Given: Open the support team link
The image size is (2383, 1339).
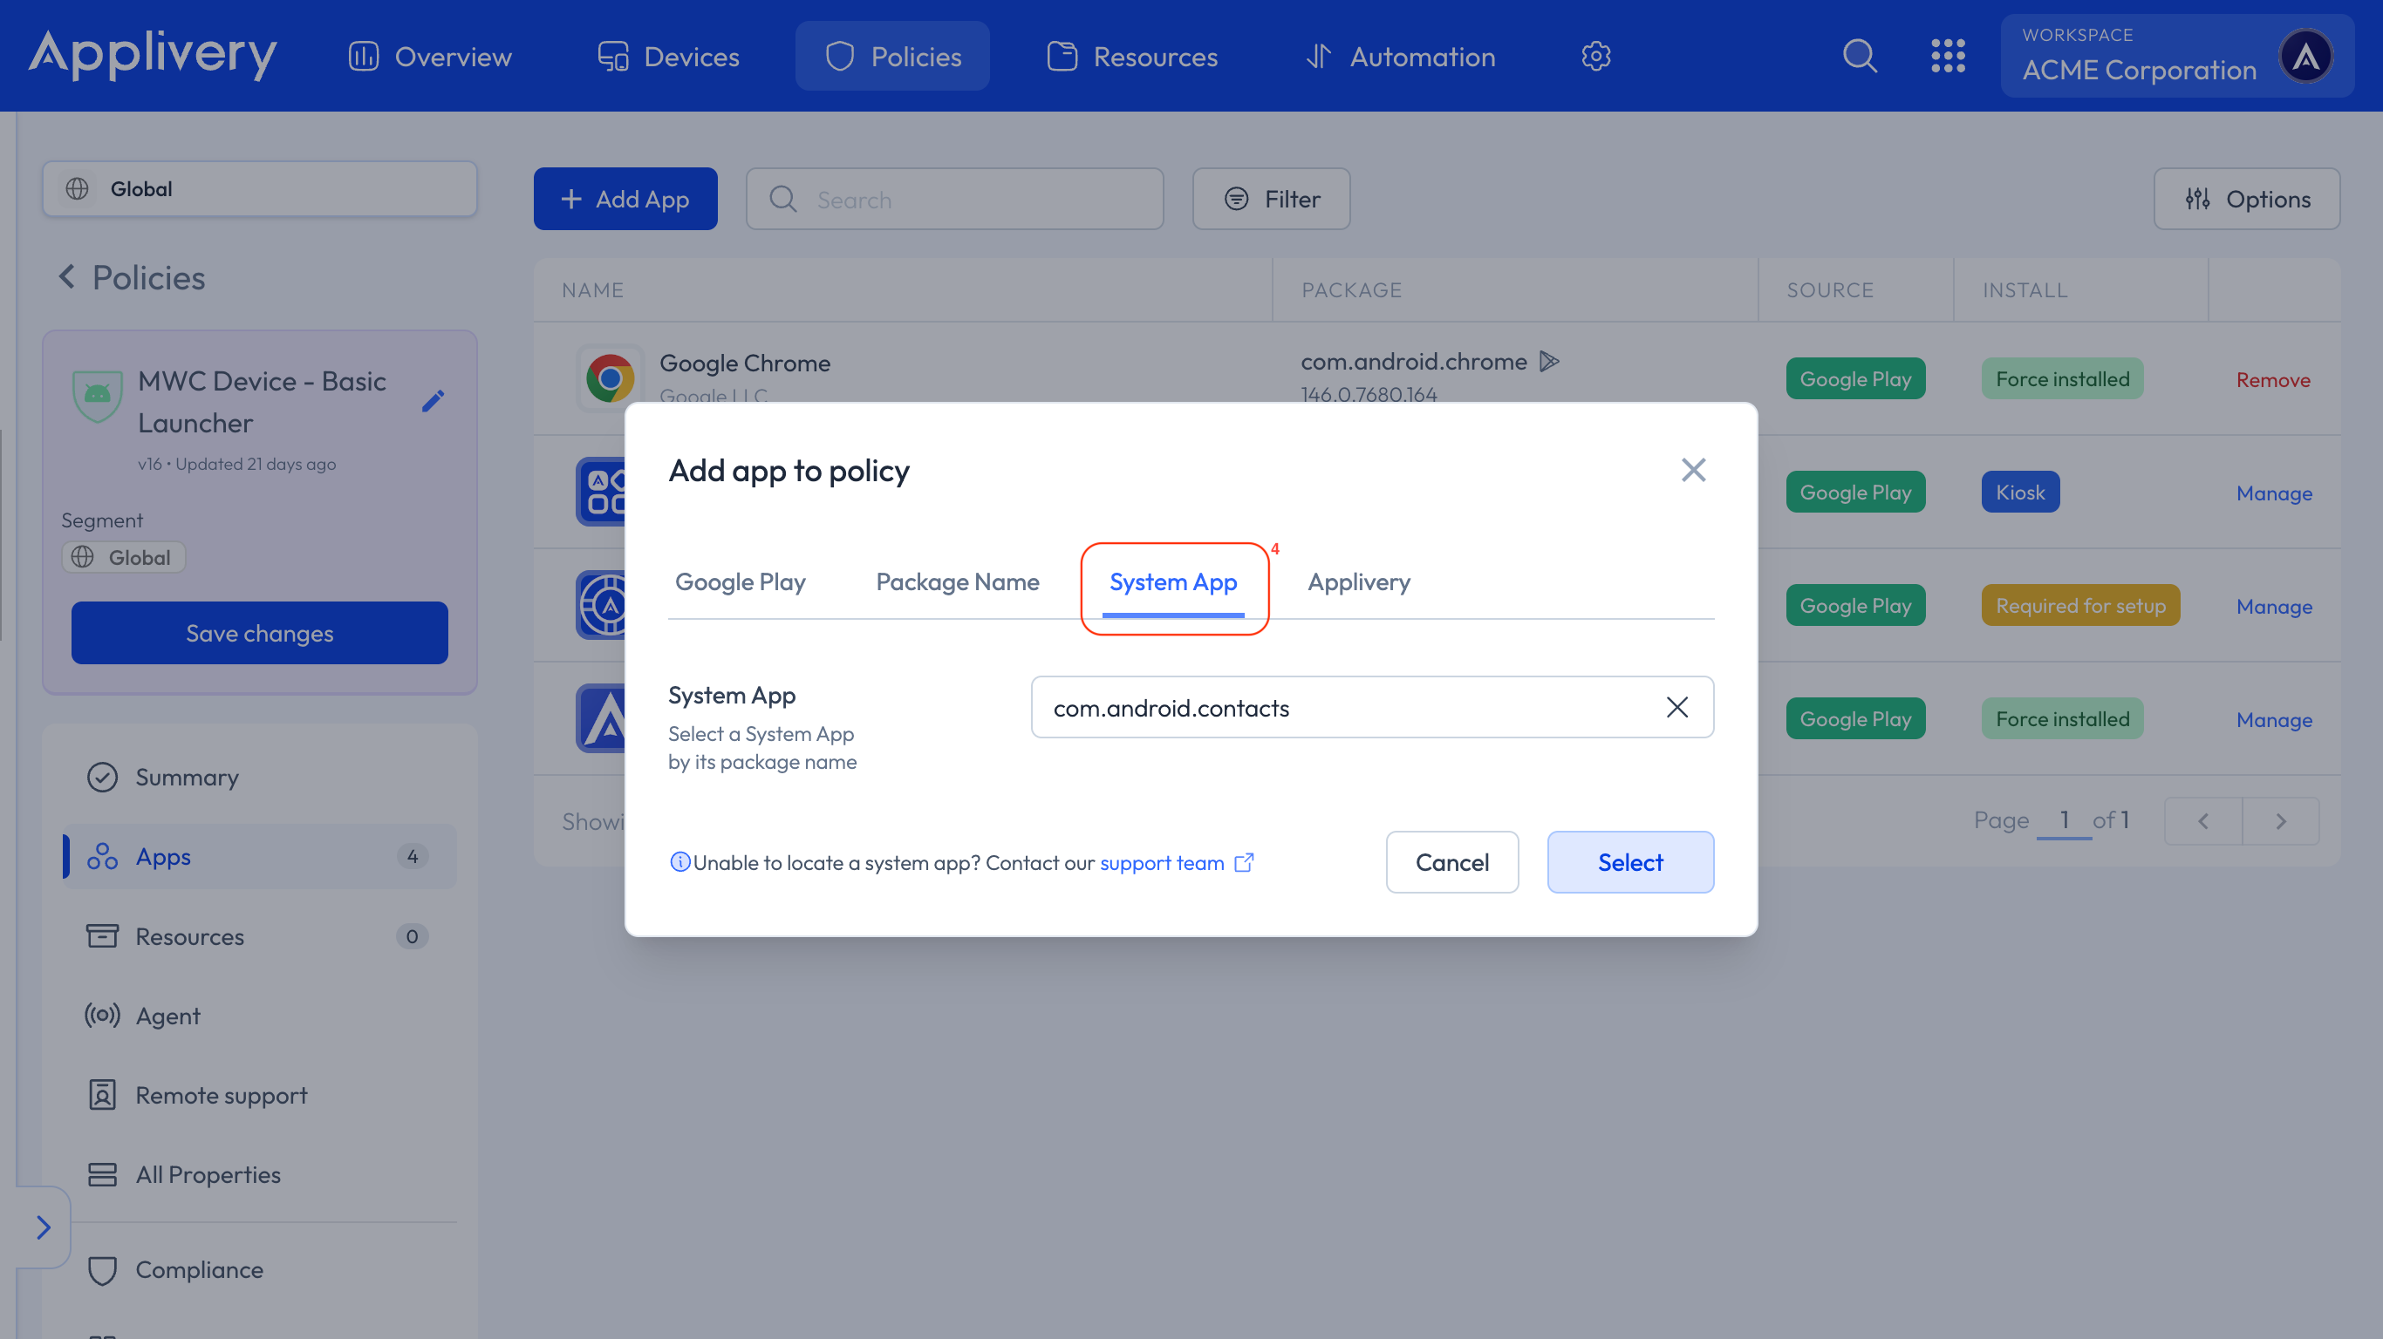Looking at the screenshot, I should pyautogui.click(x=1161, y=863).
